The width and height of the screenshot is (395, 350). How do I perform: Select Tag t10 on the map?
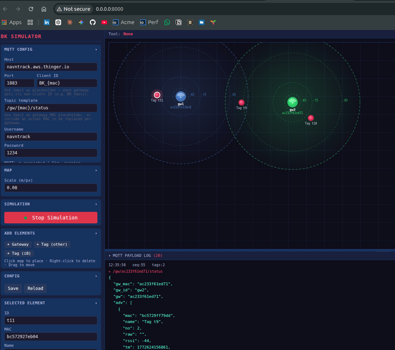point(311,118)
